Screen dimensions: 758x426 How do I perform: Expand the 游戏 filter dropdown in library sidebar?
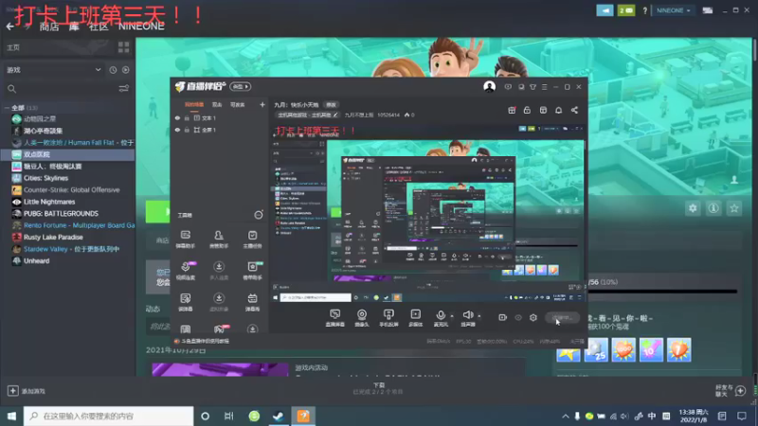(x=99, y=69)
